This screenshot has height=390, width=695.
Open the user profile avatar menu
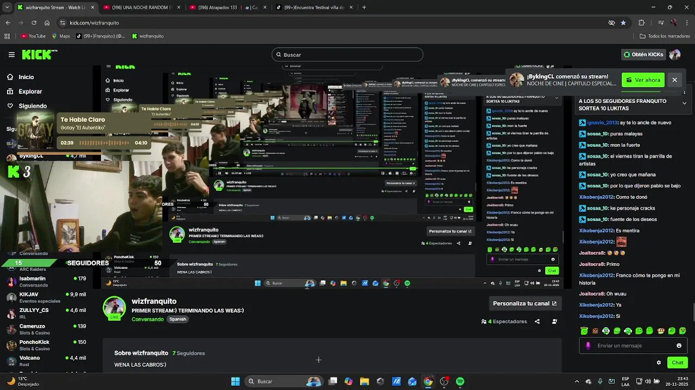click(x=675, y=55)
